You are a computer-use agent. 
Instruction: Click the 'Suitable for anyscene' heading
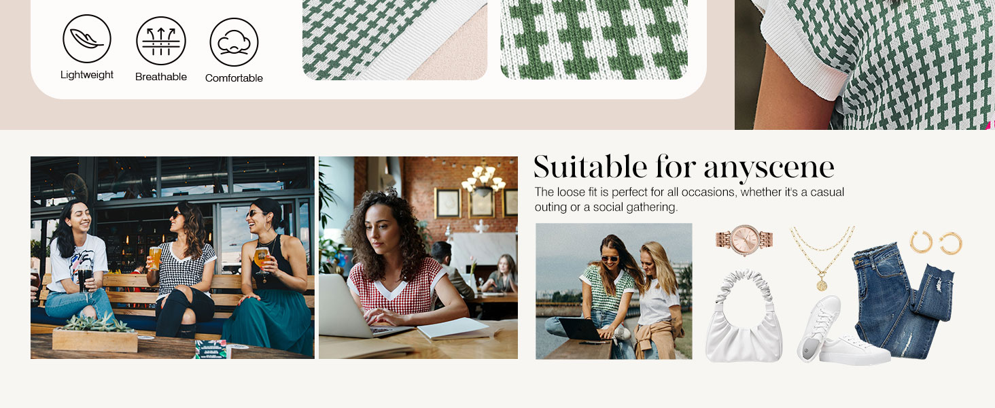click(684, 167)
